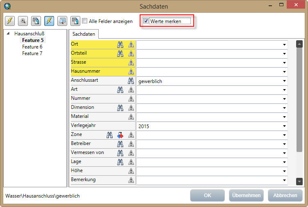Click the warning triangle in the Lage row
This screenshot has height=207, width=308.
click(x=131, y=162)
